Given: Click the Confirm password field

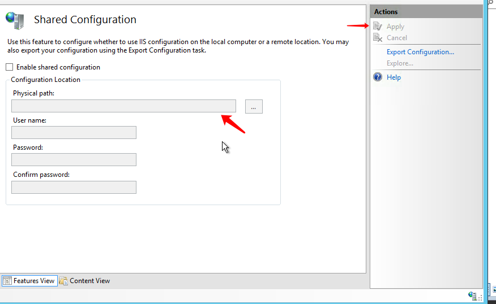Looking at the screenshot, I should (x=74, y=188).
